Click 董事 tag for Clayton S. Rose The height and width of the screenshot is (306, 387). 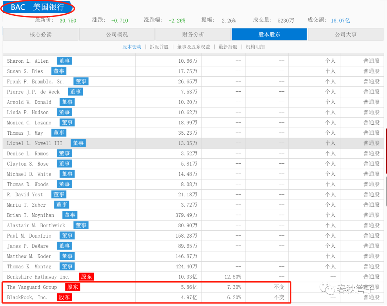coord(64,164)
